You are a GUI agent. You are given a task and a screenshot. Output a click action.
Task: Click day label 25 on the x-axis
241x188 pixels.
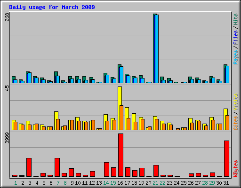[x=184, y=183]
